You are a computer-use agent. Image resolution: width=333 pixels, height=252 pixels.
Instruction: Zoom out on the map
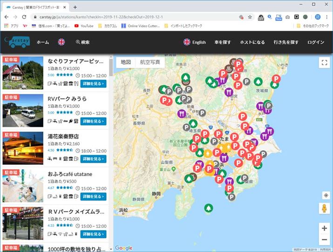click(324, 240)
